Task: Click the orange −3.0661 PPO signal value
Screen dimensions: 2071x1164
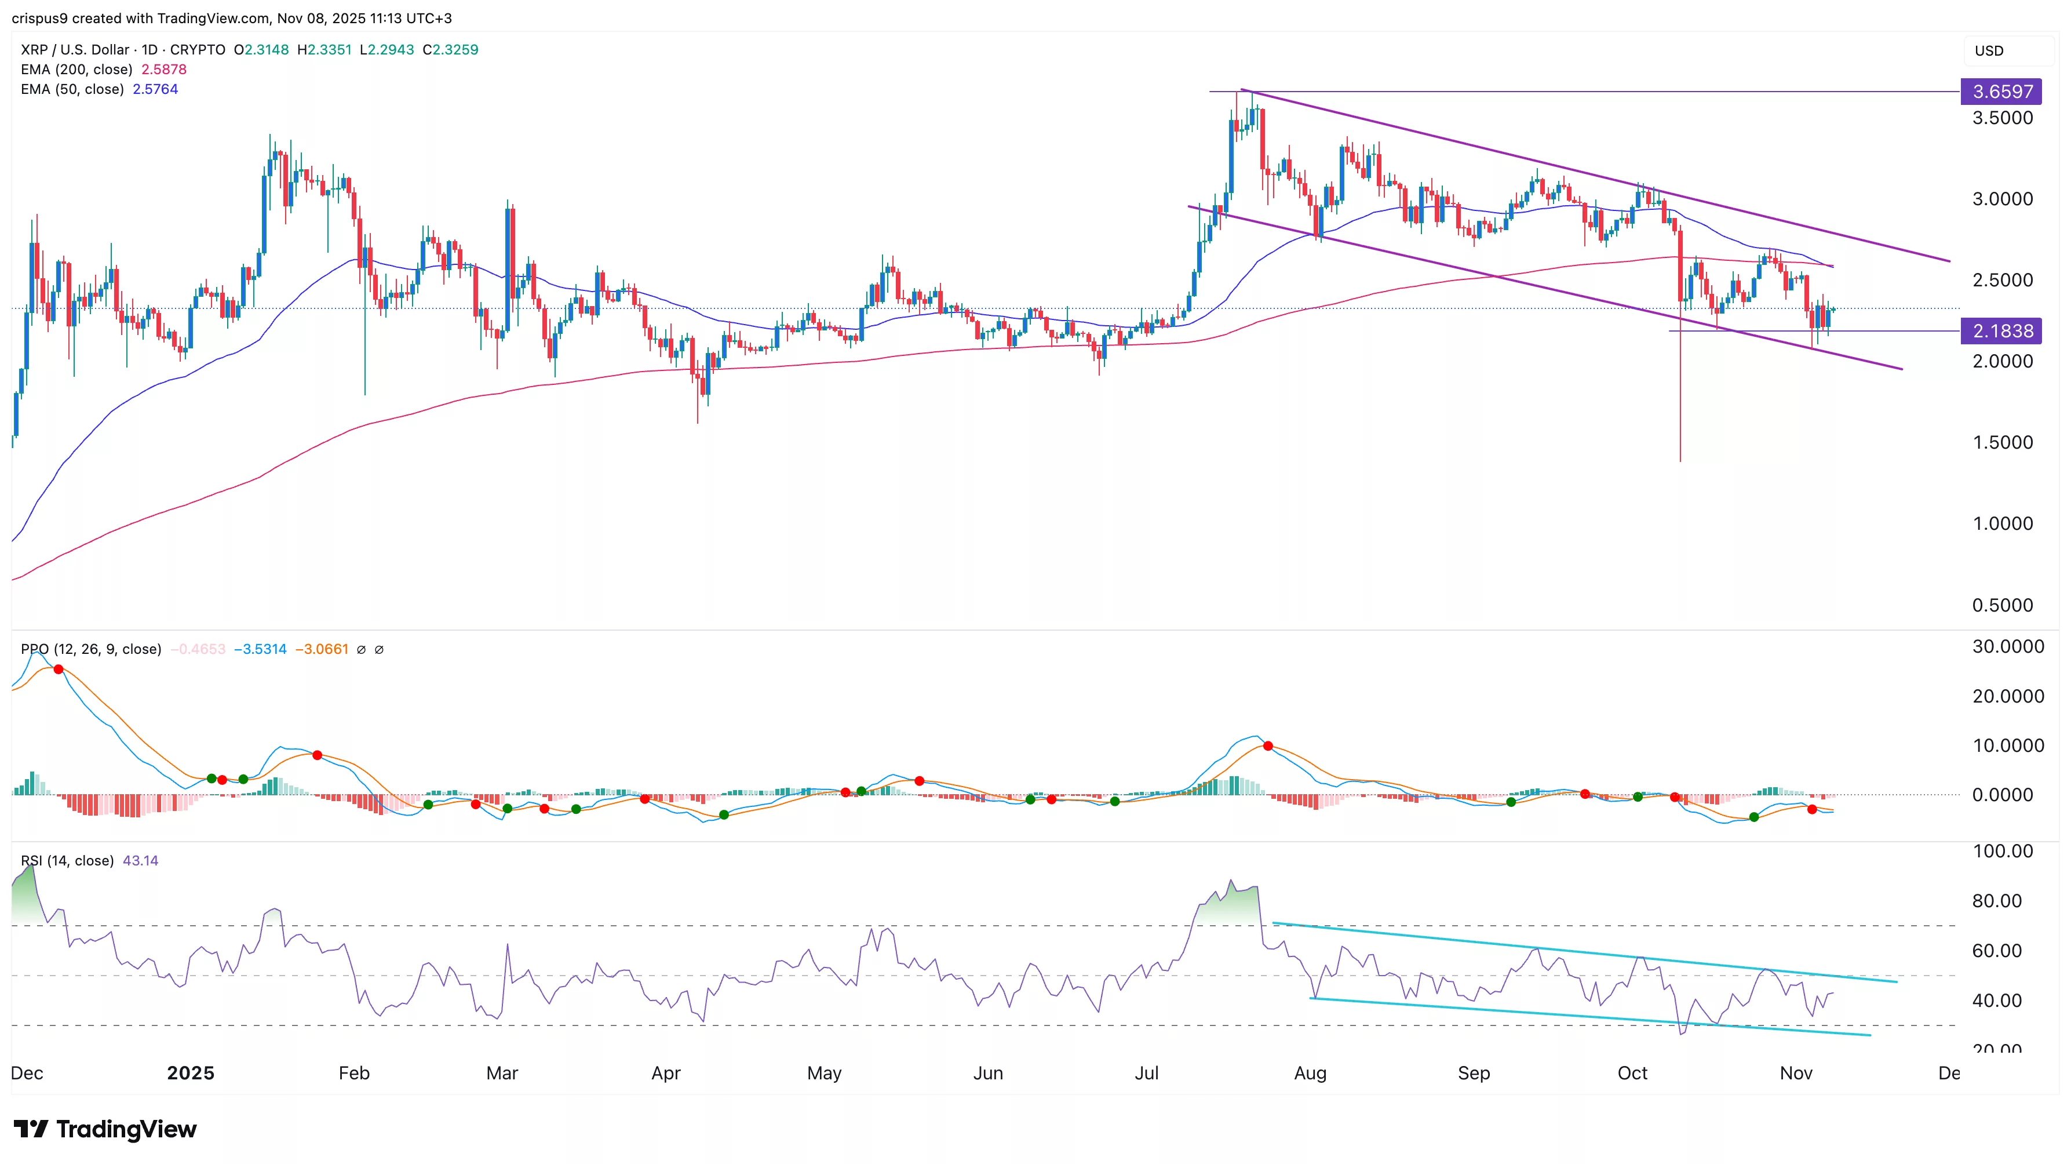Action: click(322, 649)
